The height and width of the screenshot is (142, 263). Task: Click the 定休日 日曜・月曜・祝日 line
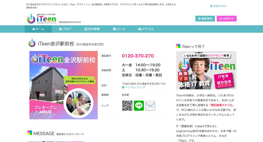pyautogui.click(x=142, y=75)
